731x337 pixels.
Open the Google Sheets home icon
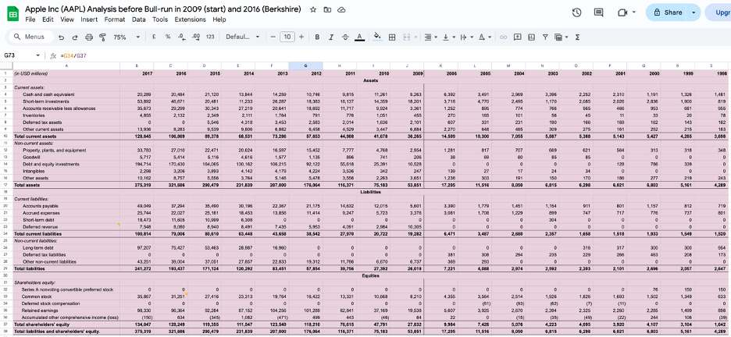pyautogui.click(x=13, y=14)
